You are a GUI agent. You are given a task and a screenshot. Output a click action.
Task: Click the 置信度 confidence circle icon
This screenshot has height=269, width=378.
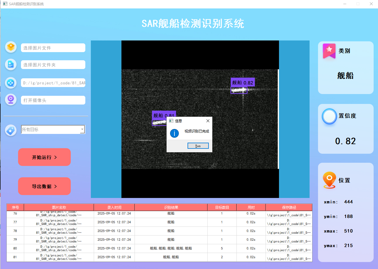coord(329,116)
